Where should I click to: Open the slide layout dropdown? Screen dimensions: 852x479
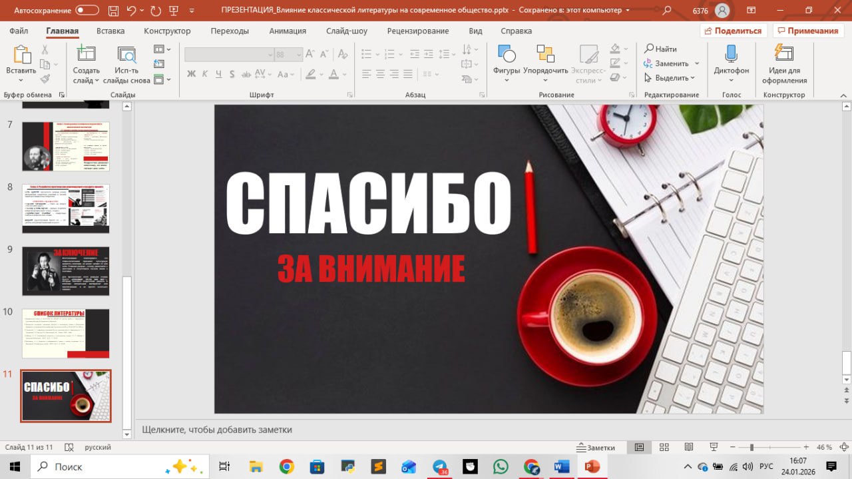pyautogui.click(x=162, y=49)
